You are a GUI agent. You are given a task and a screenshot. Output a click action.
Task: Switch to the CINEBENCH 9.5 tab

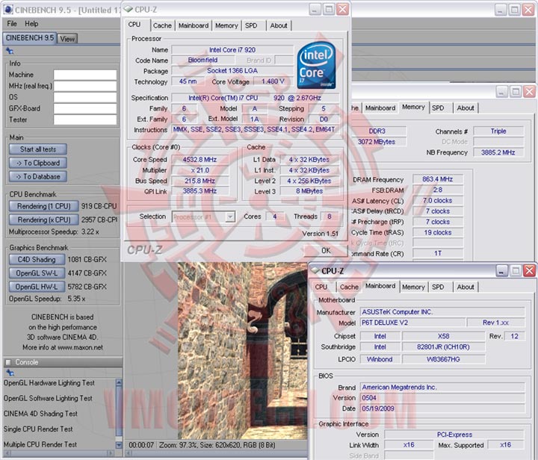30,38
